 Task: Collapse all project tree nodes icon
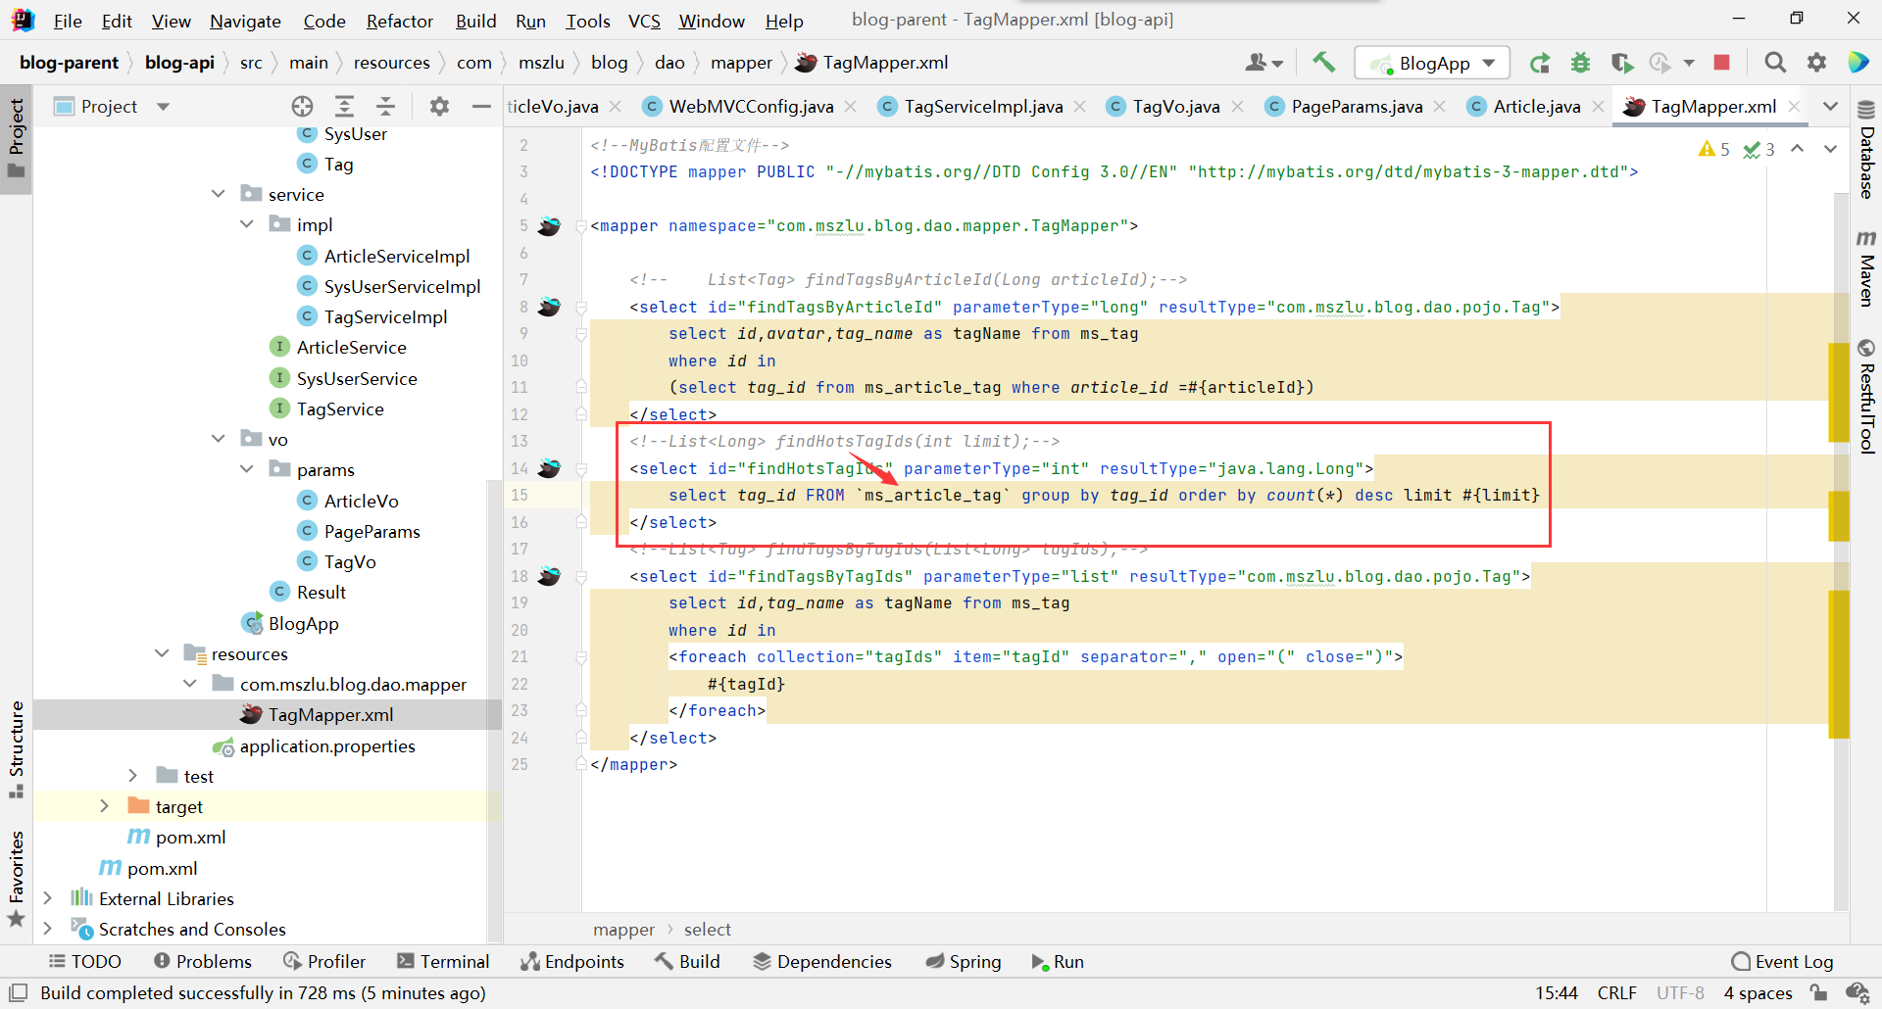[386, 106]
